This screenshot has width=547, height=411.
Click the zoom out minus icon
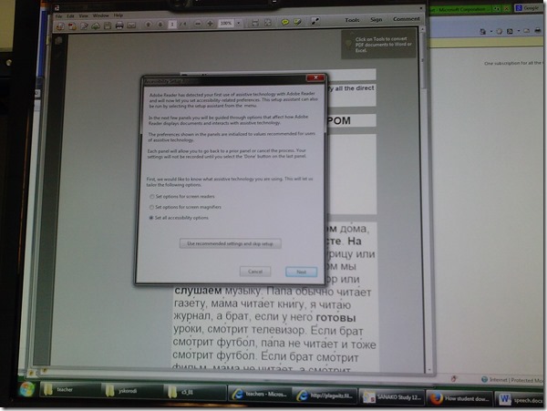coord(196,25)
